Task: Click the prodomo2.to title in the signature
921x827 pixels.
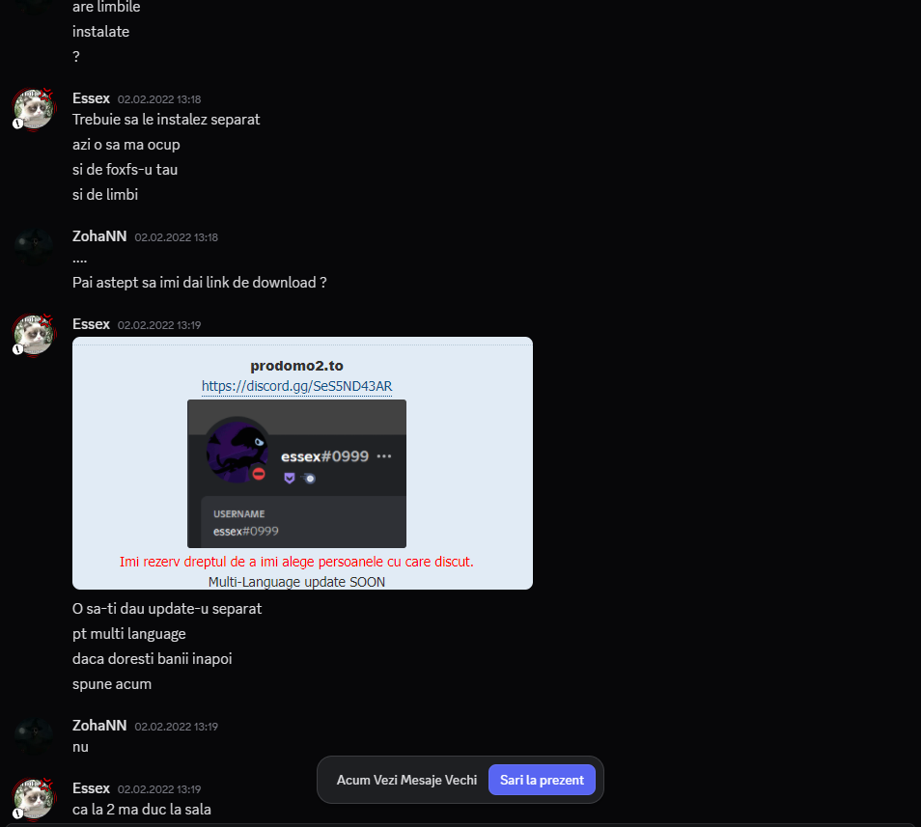Action: 296,366
